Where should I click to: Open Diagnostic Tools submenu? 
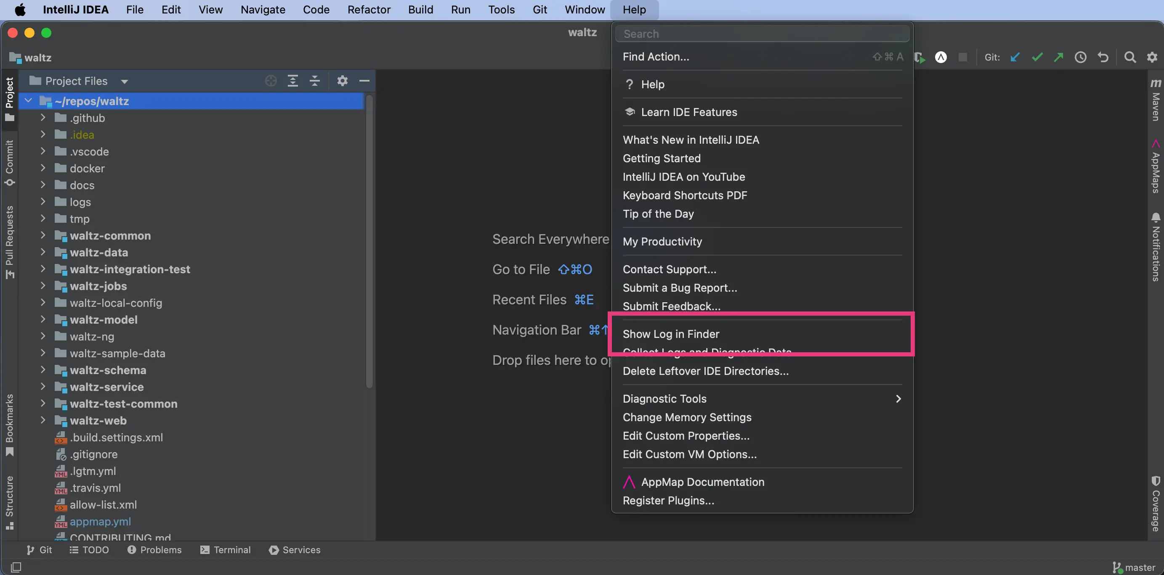[762, 398]
